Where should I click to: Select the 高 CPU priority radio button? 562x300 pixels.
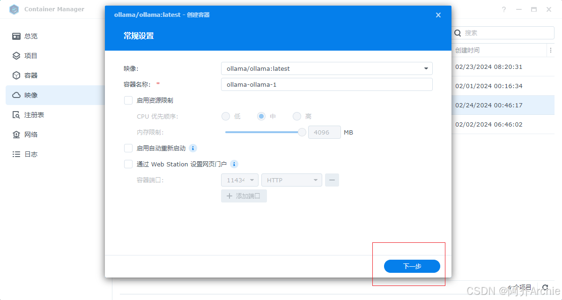pos(296,116)
